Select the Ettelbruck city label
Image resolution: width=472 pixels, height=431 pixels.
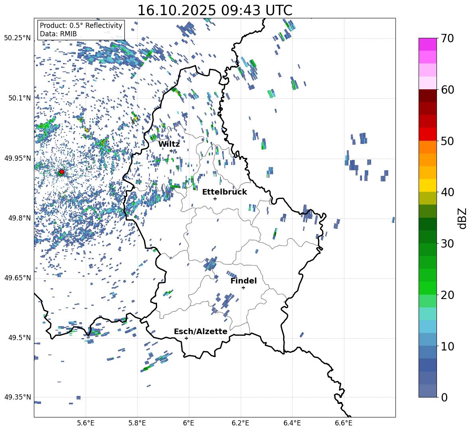click(224, 192)
